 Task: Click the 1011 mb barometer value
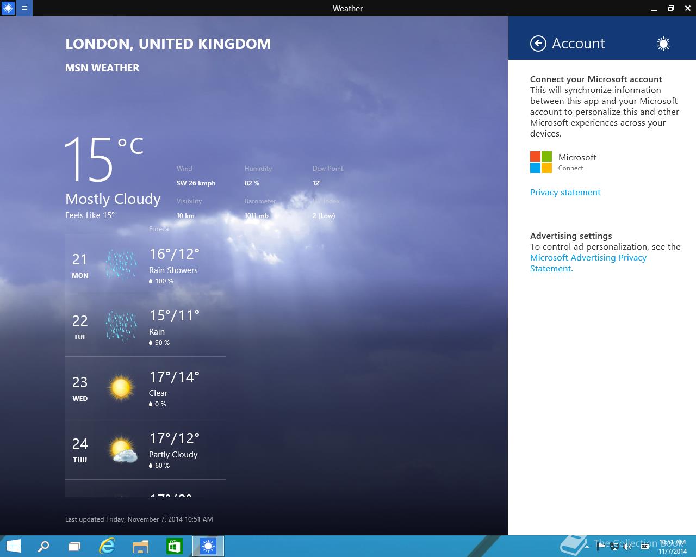point(257,216)
